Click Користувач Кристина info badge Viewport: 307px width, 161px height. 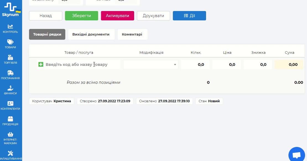coord(51,101)
